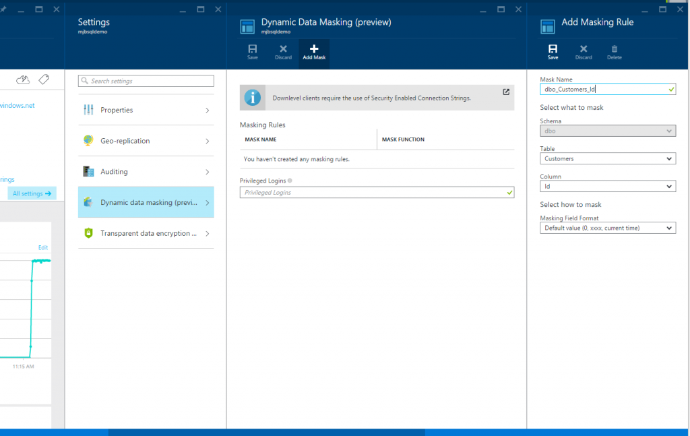Click the info icon on the connection strings banner
Image resolution: width=690 pixels, height=436 pixels.
(x=252, y=98)
